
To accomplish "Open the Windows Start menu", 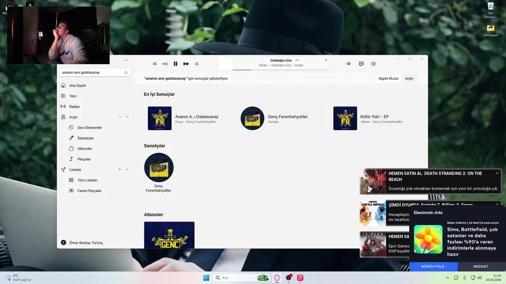I will 206,278.
